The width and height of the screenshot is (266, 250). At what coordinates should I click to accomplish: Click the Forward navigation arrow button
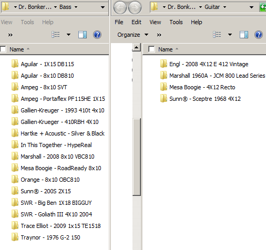coord(135,7)
